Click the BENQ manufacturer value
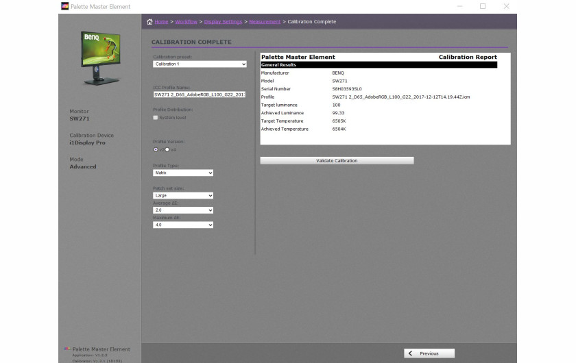The width and height of the screenshot is (576, 363). [338, 73]
